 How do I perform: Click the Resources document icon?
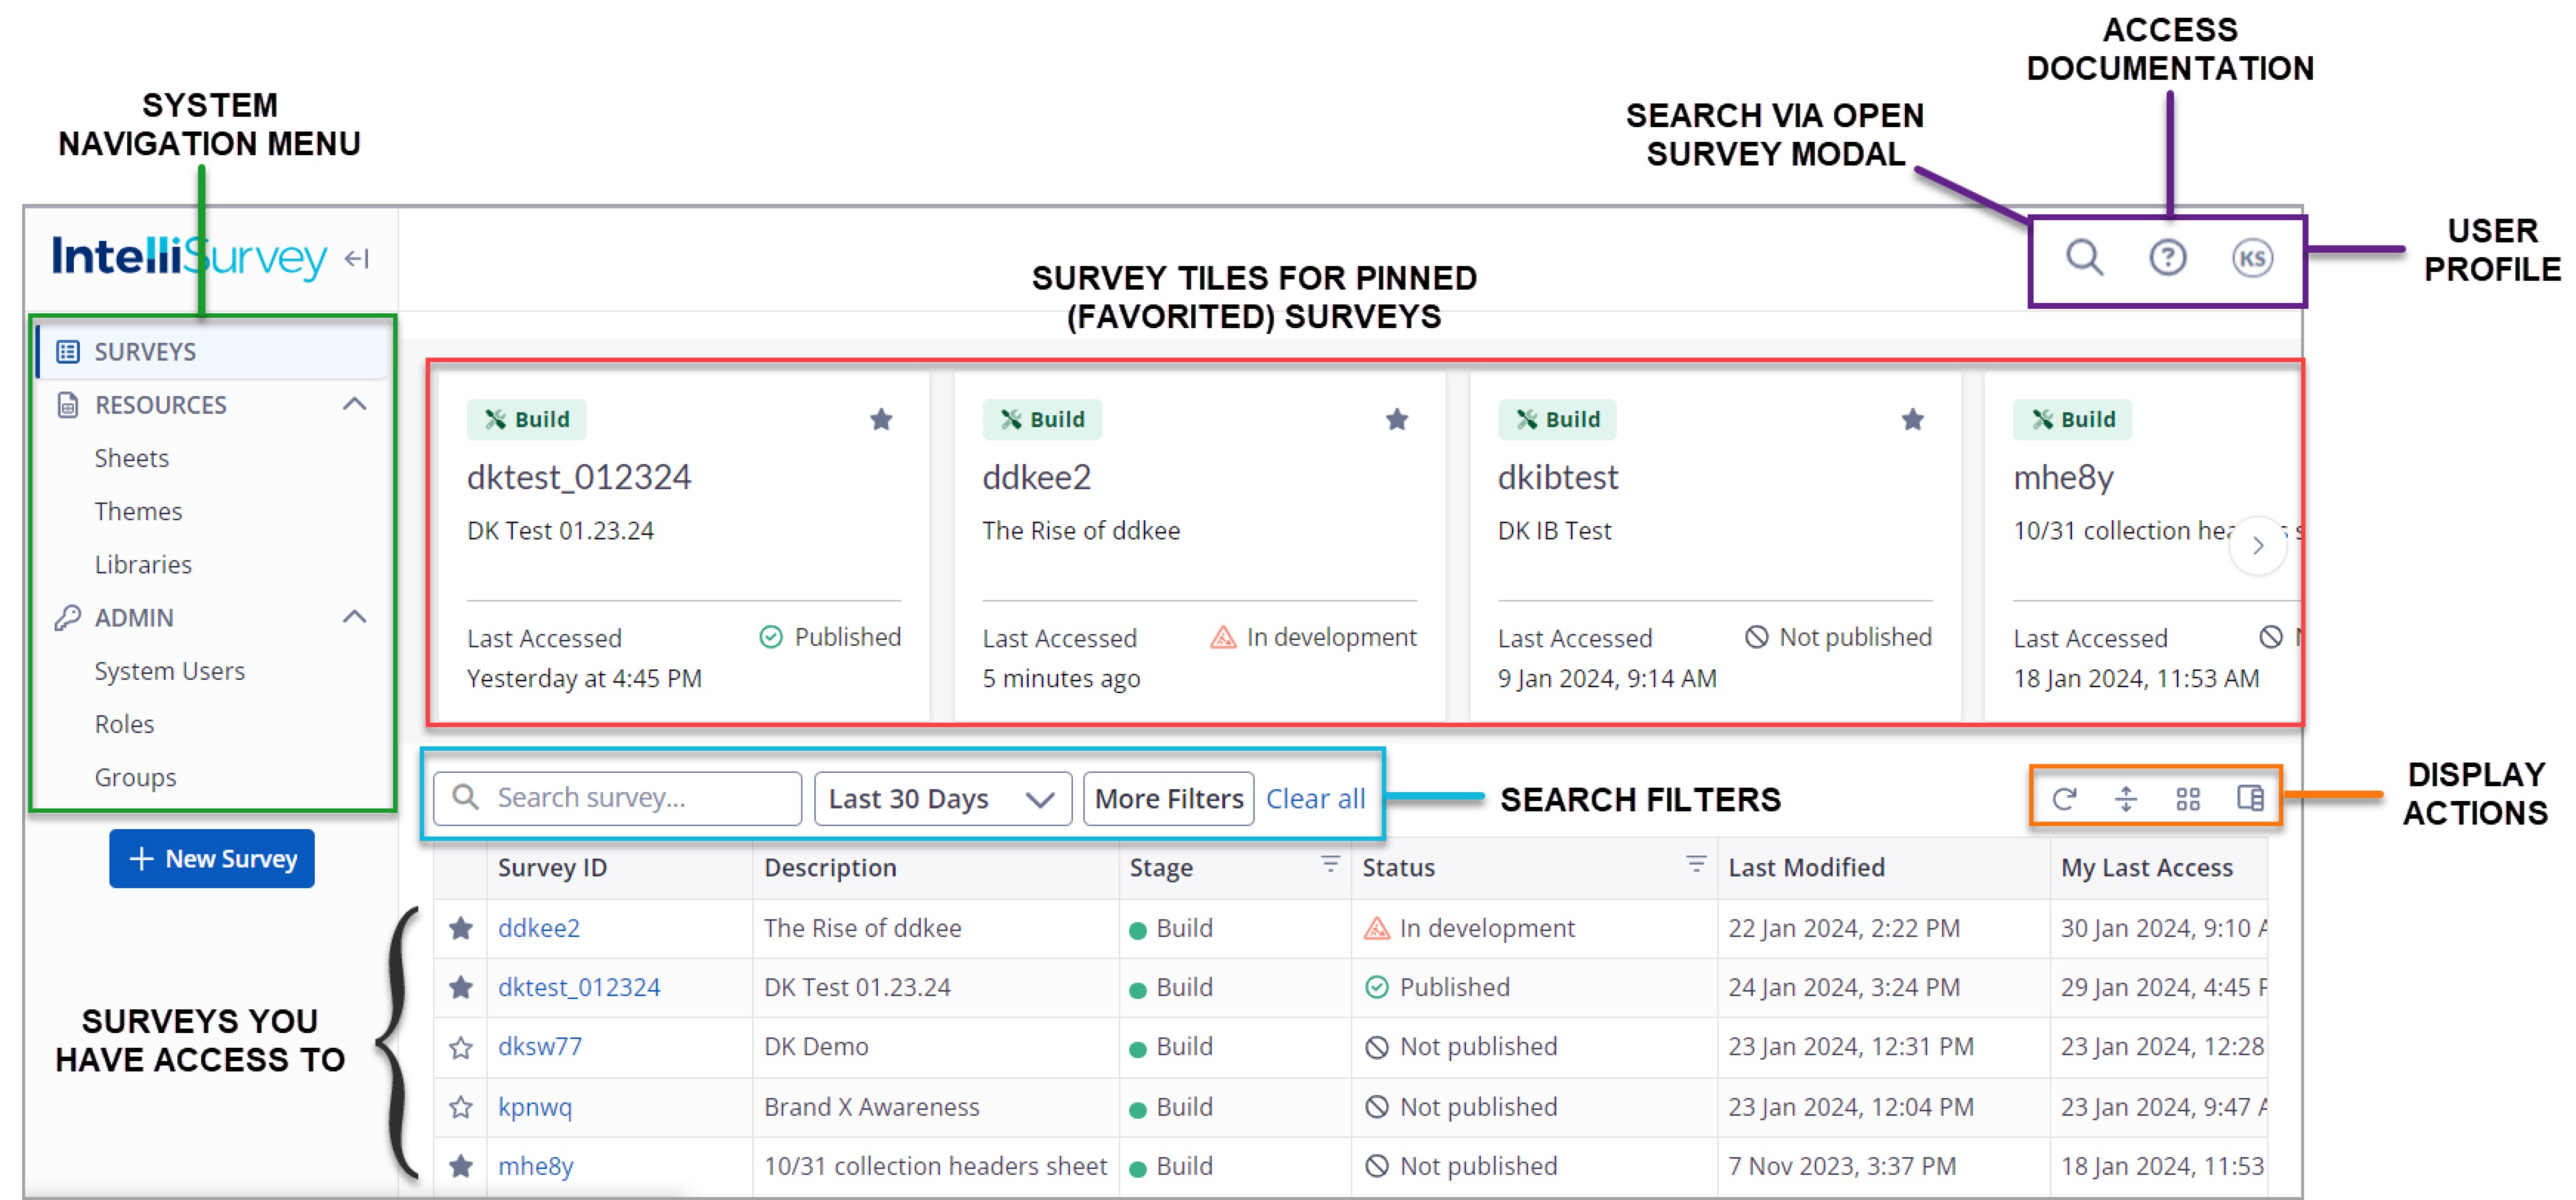coord(68,405)
